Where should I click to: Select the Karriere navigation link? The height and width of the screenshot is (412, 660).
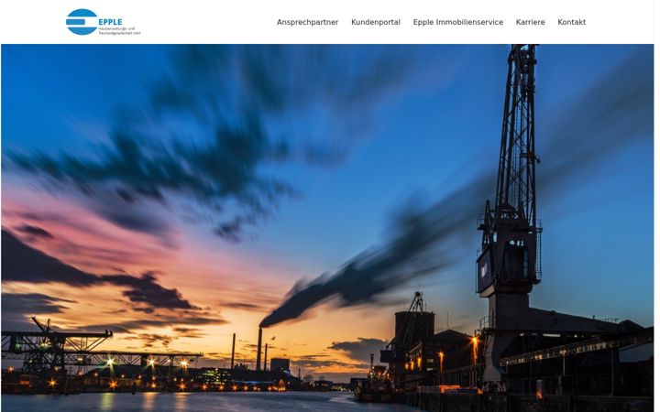pyautogui.click(x=531, y=22)
